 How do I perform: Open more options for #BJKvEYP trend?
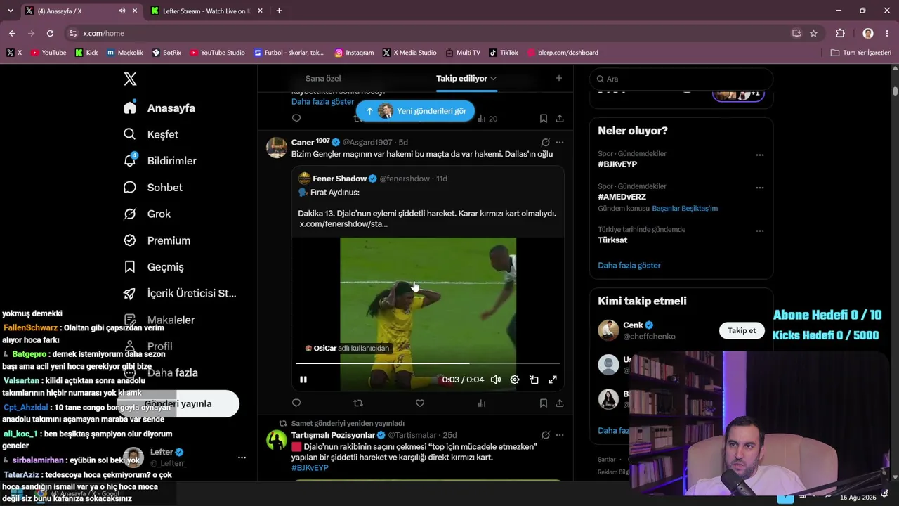pyautogui.click(x=760, y=155)
